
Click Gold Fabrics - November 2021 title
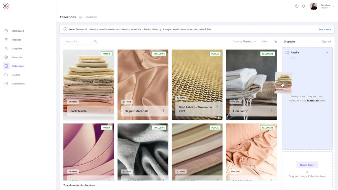tap(195, 109)
